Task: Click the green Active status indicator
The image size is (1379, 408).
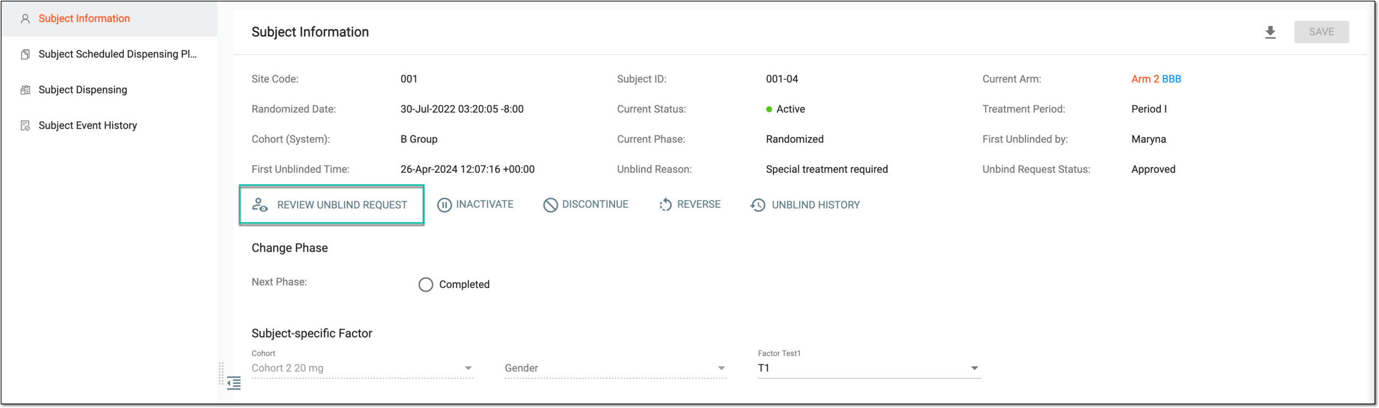Action: coord(769,110)
